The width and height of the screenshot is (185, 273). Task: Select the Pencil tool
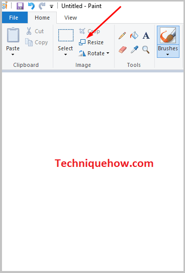click(122, 36)
